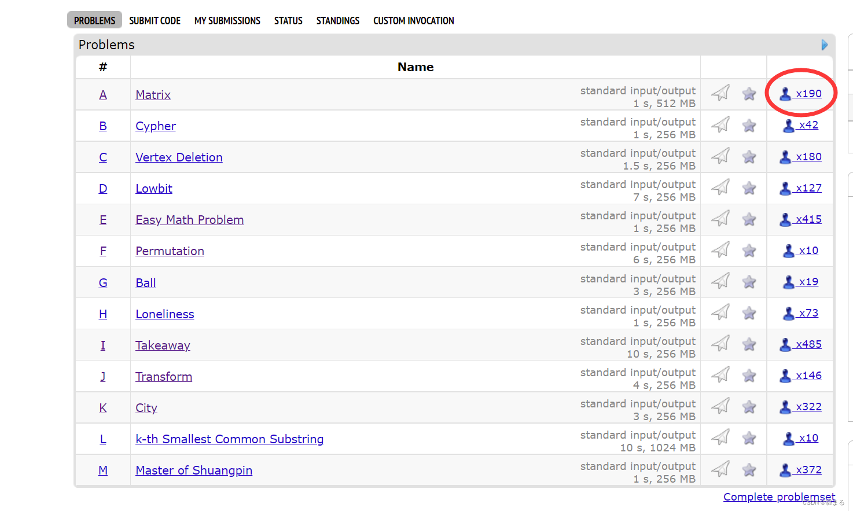This screenshot has height=511, width=853.
Task: Star icon for Master of Shuangpin
Action: [749, 469]
